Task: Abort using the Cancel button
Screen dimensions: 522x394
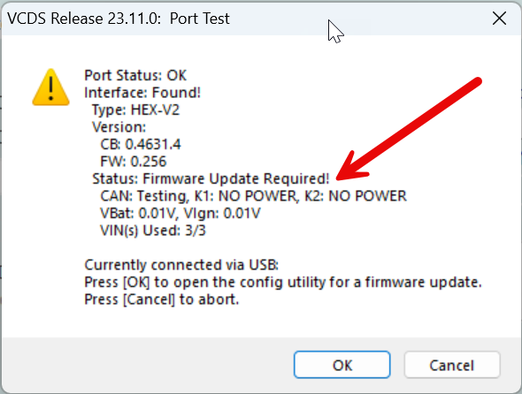Action: point(452,365)
